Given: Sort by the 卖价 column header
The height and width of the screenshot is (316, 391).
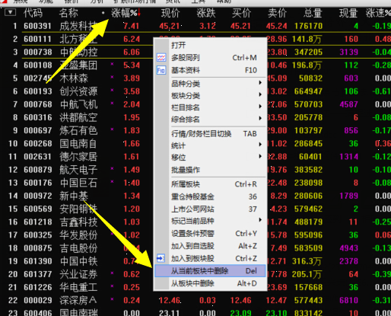Looking at the screenshot, I should (x=278, y=13).
